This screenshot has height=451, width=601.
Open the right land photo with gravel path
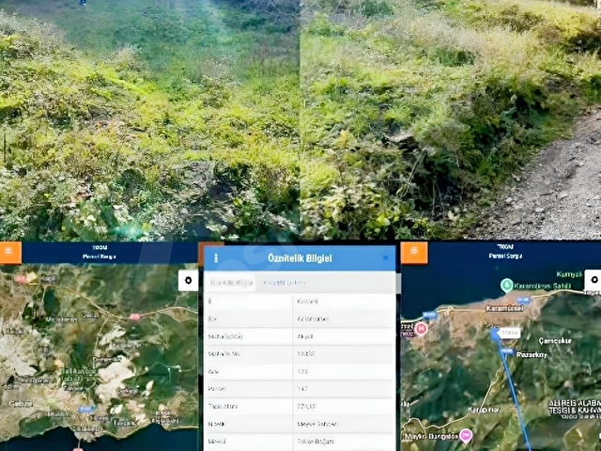coord(451,120)
